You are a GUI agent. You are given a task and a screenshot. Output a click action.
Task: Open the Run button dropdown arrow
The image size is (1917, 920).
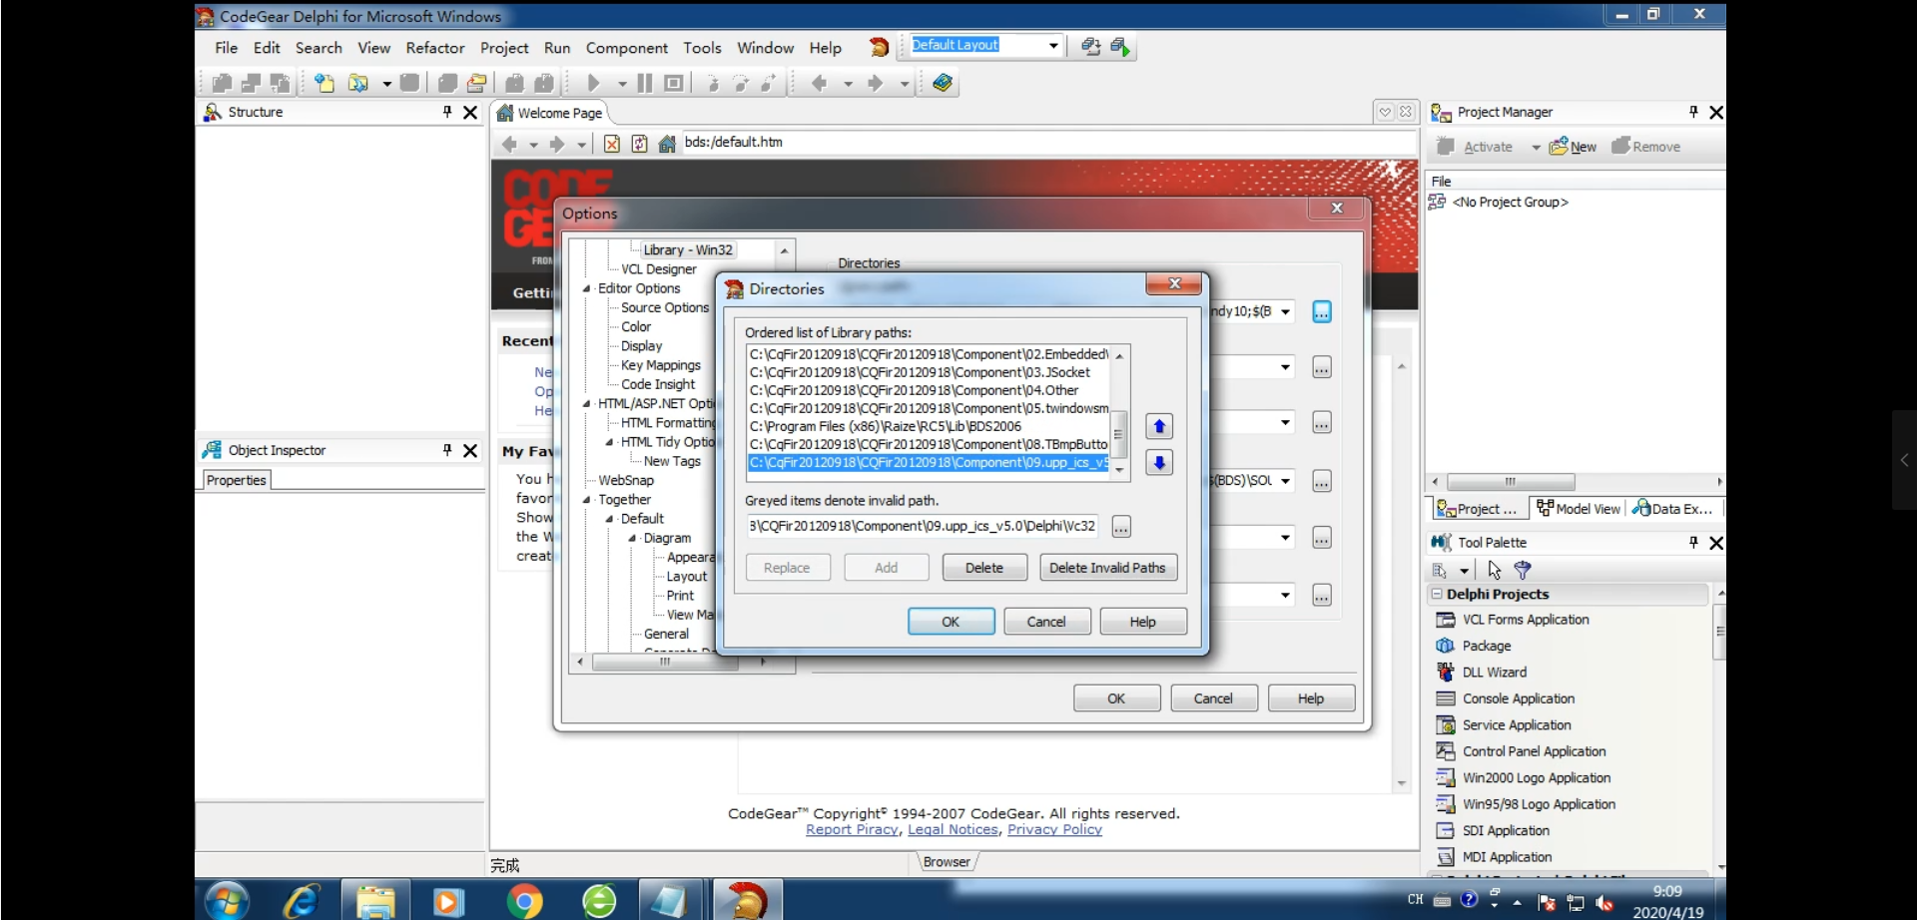[x=621, y=84]
